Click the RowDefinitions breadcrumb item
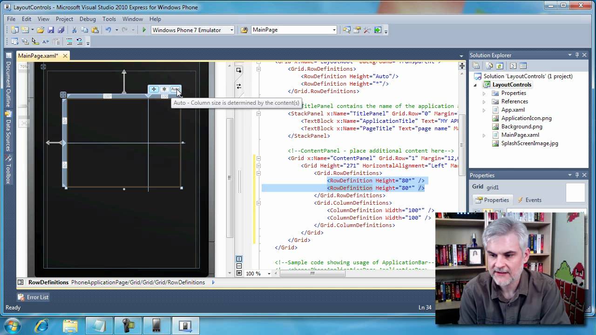Screen dimensions: 596x335 48,282
